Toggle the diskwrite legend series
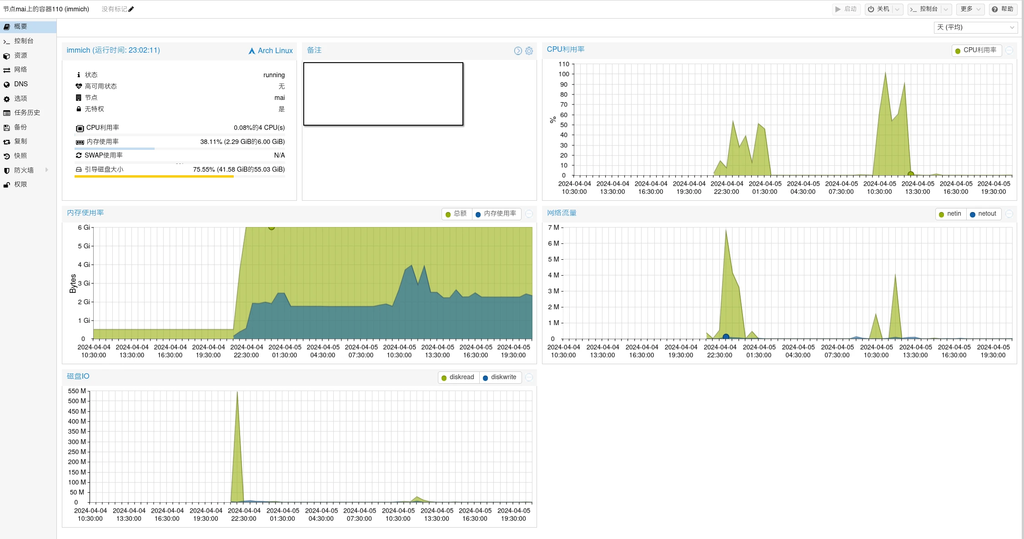 500,377
